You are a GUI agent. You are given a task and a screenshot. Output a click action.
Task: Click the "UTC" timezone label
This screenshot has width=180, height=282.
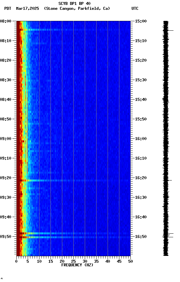pyautogui.click(x=135, y=8)
